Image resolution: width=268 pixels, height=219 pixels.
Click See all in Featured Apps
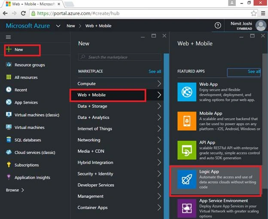(254, 71)
